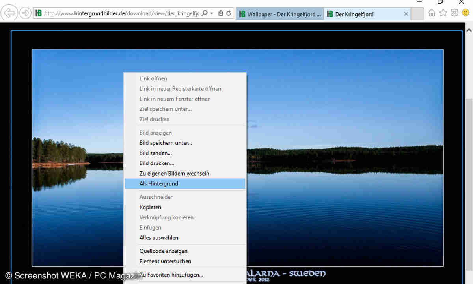
Task: Click the browser Forward arrow button
Action: coord(25,13)
